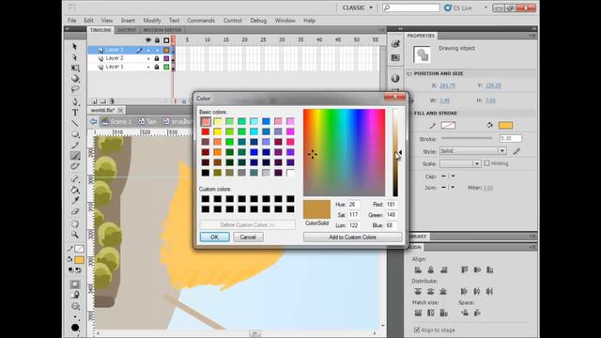Click the back arrow in edit bar

[93, 121]
